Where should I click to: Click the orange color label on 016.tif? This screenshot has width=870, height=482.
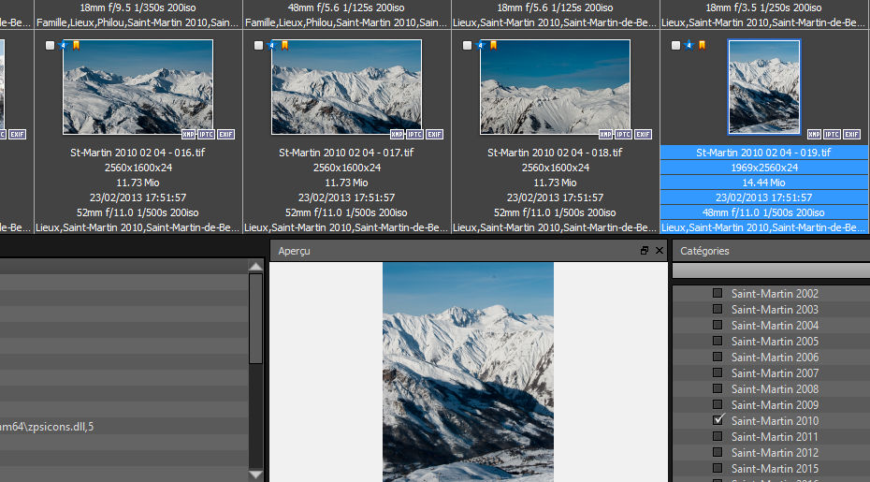click(76, 45)
